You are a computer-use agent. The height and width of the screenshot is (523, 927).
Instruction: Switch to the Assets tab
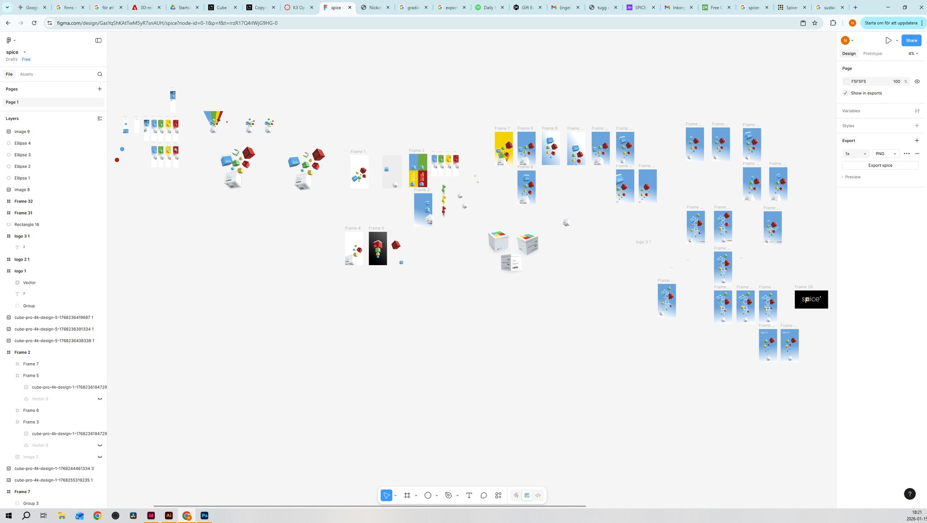pyautogui.click(x=26, y=74)
